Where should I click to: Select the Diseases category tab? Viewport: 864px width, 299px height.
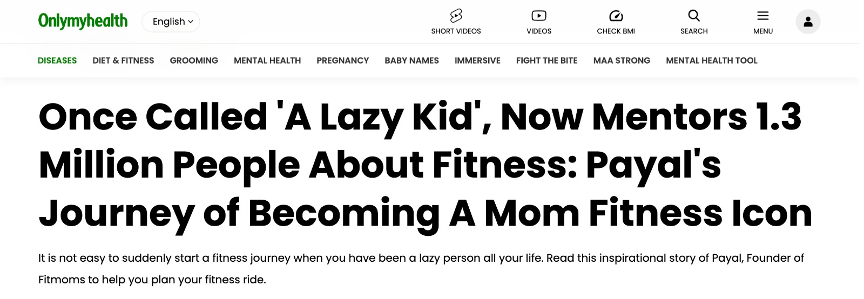[x=57, y=60]
